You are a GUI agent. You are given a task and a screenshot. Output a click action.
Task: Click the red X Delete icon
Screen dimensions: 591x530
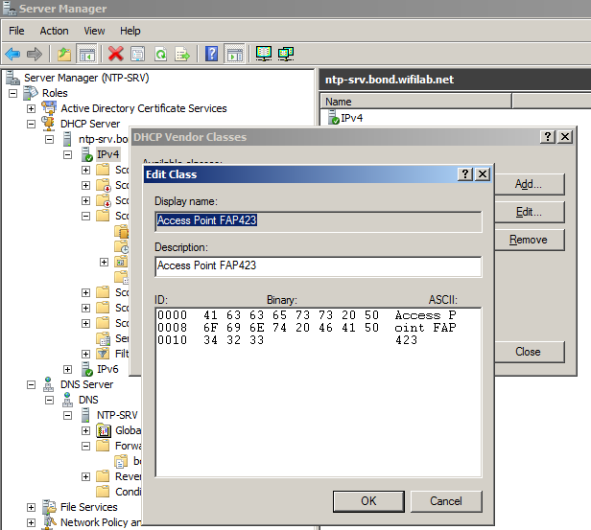[116, 54]
